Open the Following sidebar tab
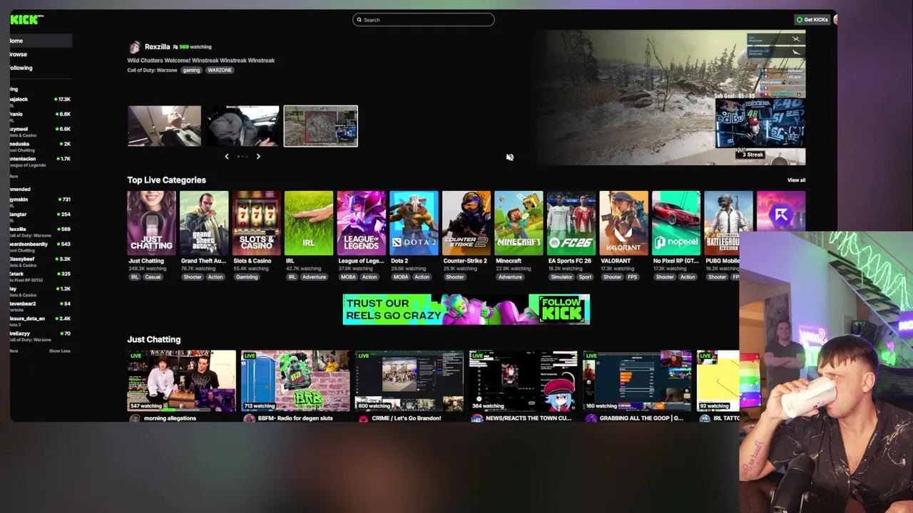Screen dimensions: 913x513 click(41, 68)
